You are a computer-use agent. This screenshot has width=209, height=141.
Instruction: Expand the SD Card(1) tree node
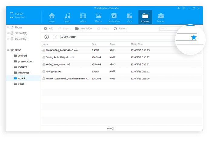click(8, 33)
